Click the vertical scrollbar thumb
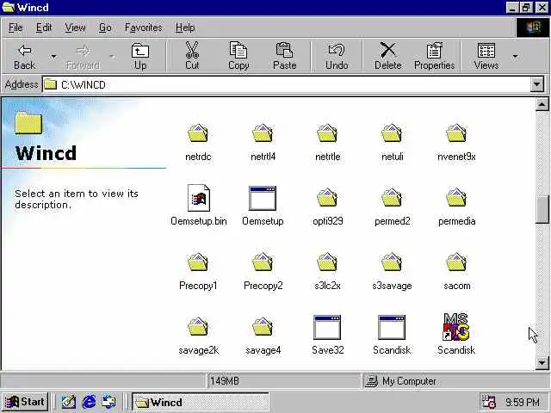This screenshot has height=413, width=551. (542, 210)
